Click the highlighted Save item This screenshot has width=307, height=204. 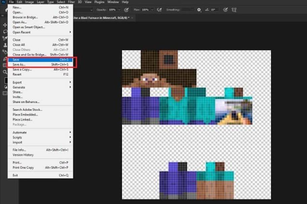point(40,60)
